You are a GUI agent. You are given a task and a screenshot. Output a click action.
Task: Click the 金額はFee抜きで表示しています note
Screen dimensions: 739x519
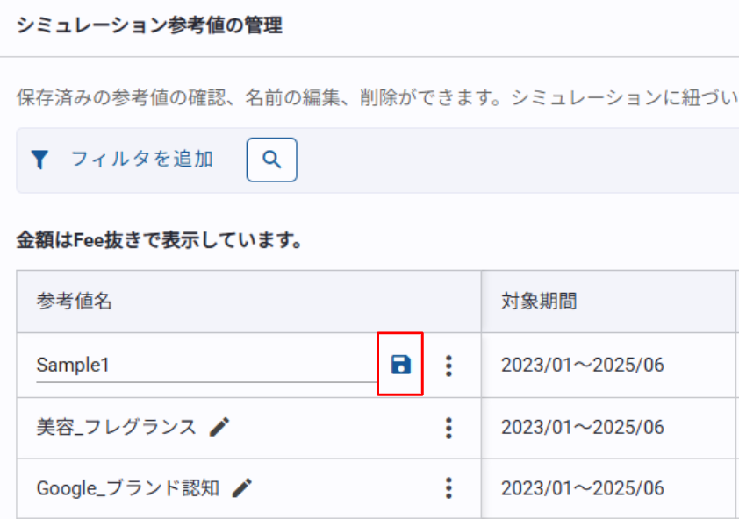click(160, 241)
